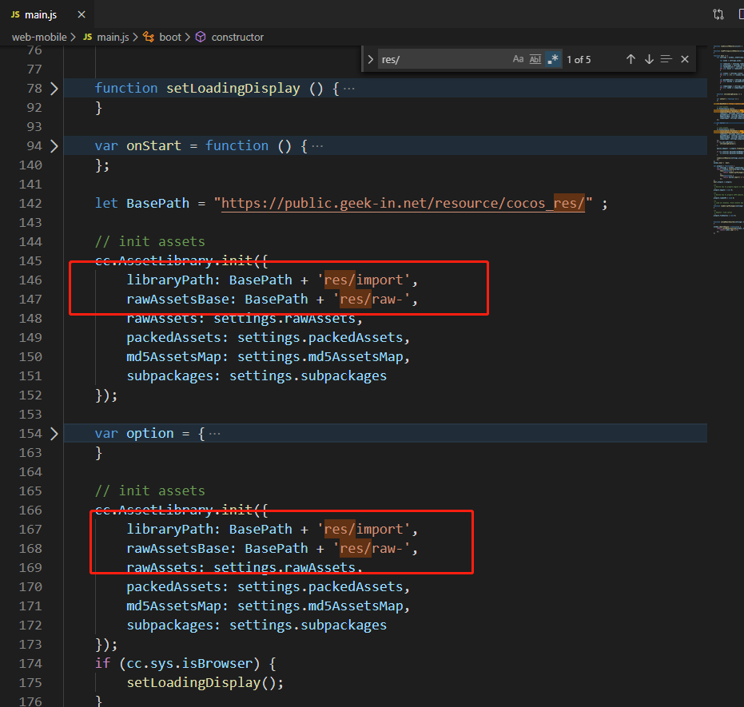Expand folded setLoadingDisplay function at line 78
This screenshot has width=744, height=707.
pos(54,89)
